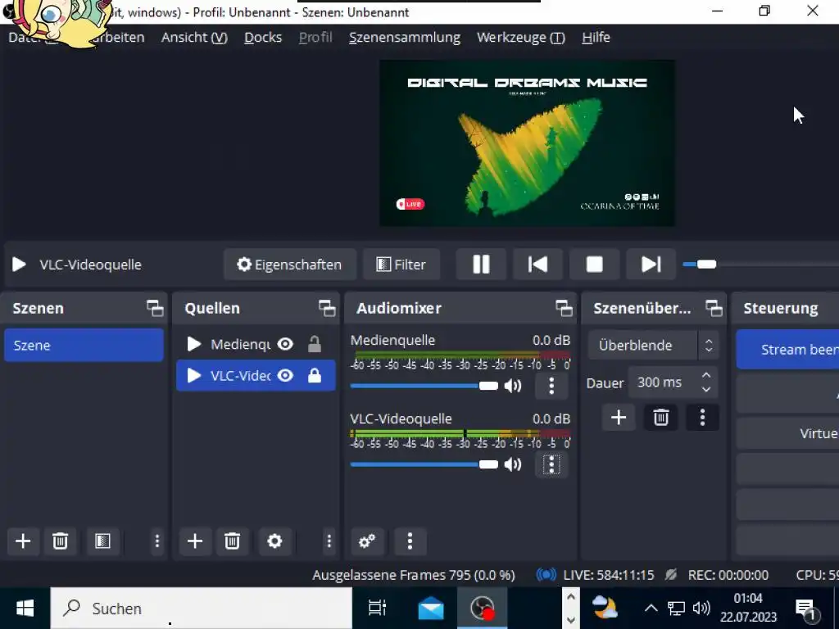Open the Überblende transition dropdown
Image resolution: width=839 pixels, height=629 pixels.
coord(653,345)
